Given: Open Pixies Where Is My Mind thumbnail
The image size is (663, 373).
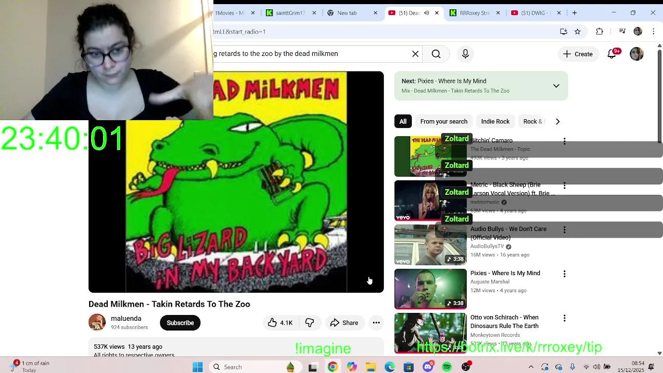Looking at the screenshot, I should point(430,289).
